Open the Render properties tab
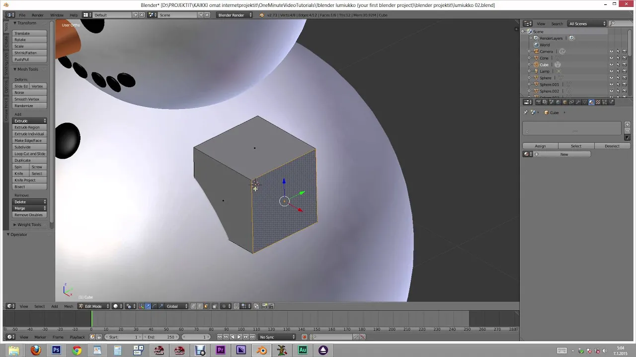Image resolution: width=636 pixels, height=357 pixels. [x=538, y=102]
